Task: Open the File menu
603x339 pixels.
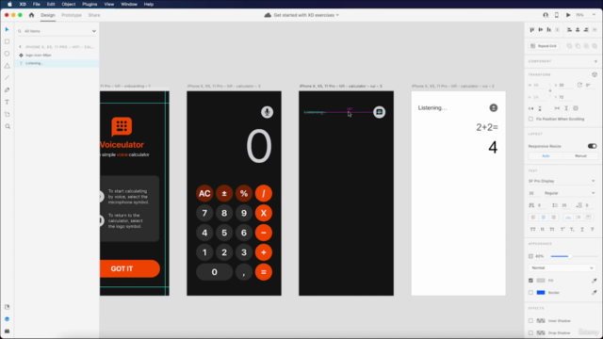Action: [37, 4]
